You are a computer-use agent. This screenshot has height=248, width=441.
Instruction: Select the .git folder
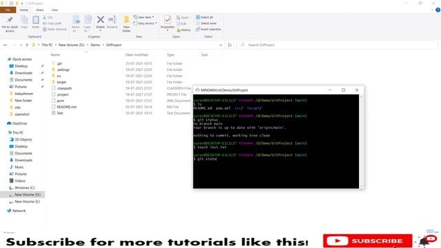click(x=59, y=63)
